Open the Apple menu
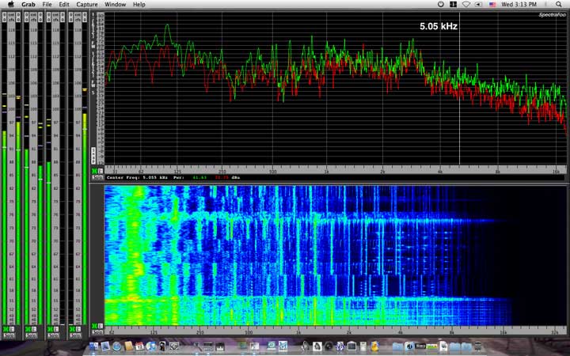The height and width of the screenshot is (356, 570). coord(11,5)
